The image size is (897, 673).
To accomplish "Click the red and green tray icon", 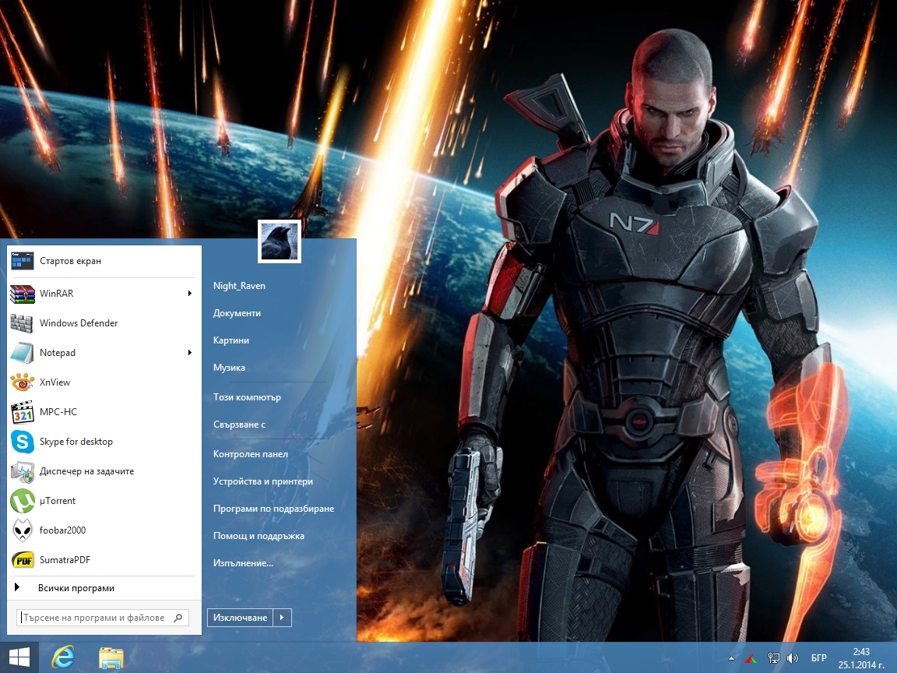I will (751, 659).
